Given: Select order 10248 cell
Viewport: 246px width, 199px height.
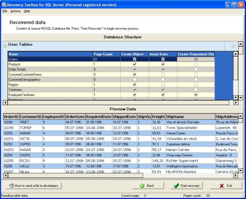Looking at the screenshot, I should click(11, 122).
